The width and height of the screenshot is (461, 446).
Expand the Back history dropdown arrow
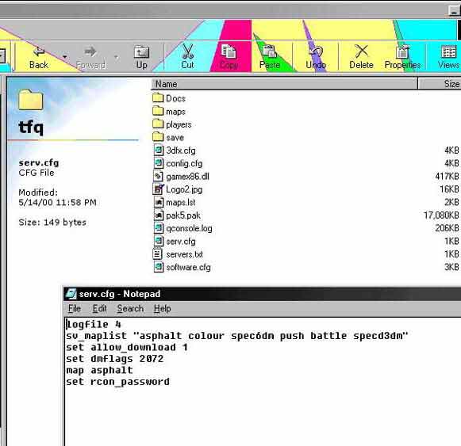pos(65,57)
